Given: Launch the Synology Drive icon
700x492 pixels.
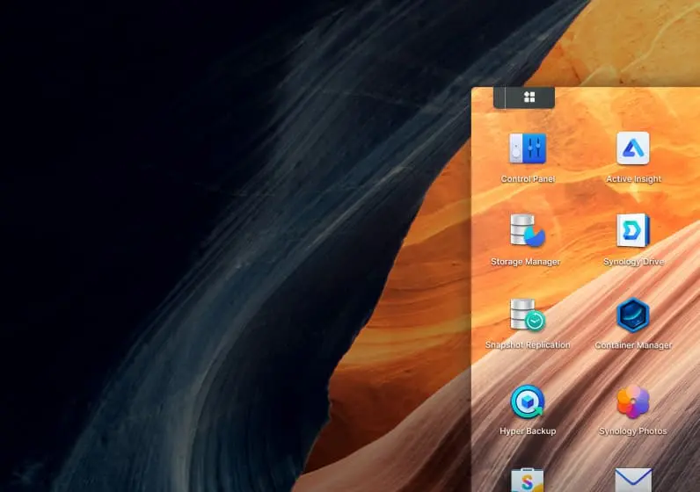Looking at the screenshot, I should click(x=633, y=230).
